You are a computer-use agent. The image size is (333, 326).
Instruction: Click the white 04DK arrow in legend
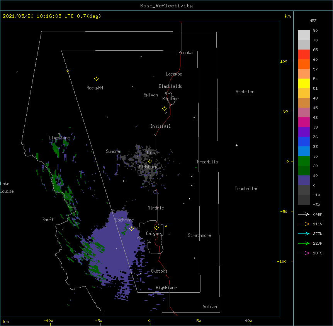304,214
